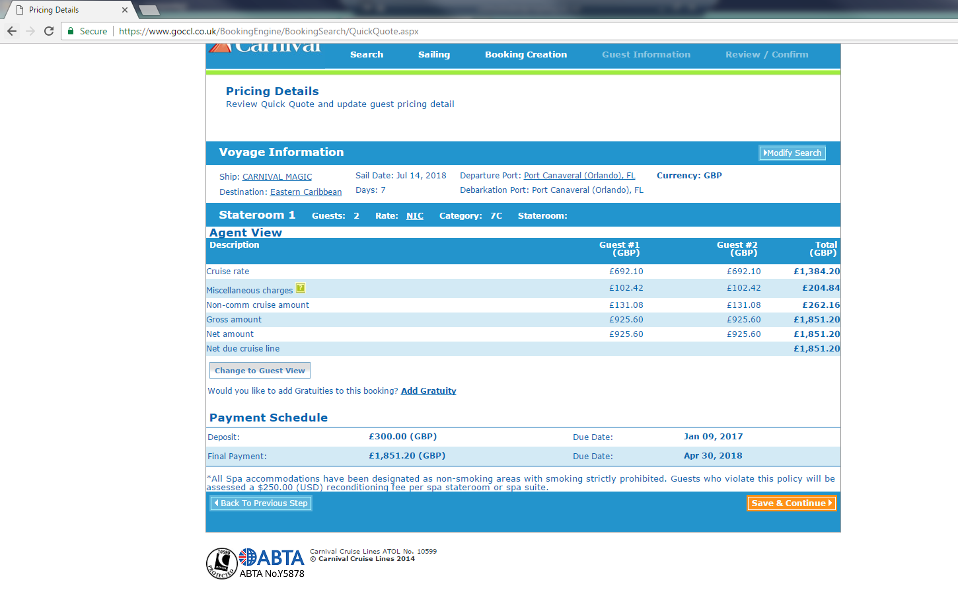Viewport: 958px width, 590px height.
Task: Select the Guest Information step
Action: [646, 55]
